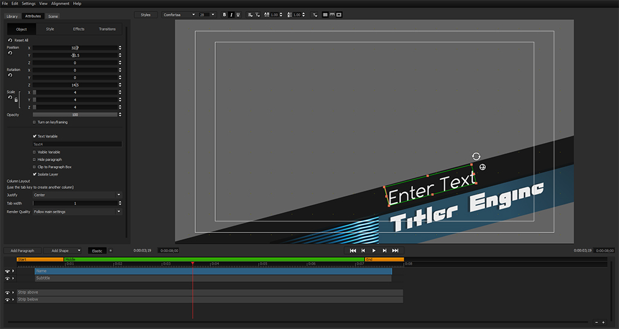Click the rotate handle above Enter Text

coord(476,156)
